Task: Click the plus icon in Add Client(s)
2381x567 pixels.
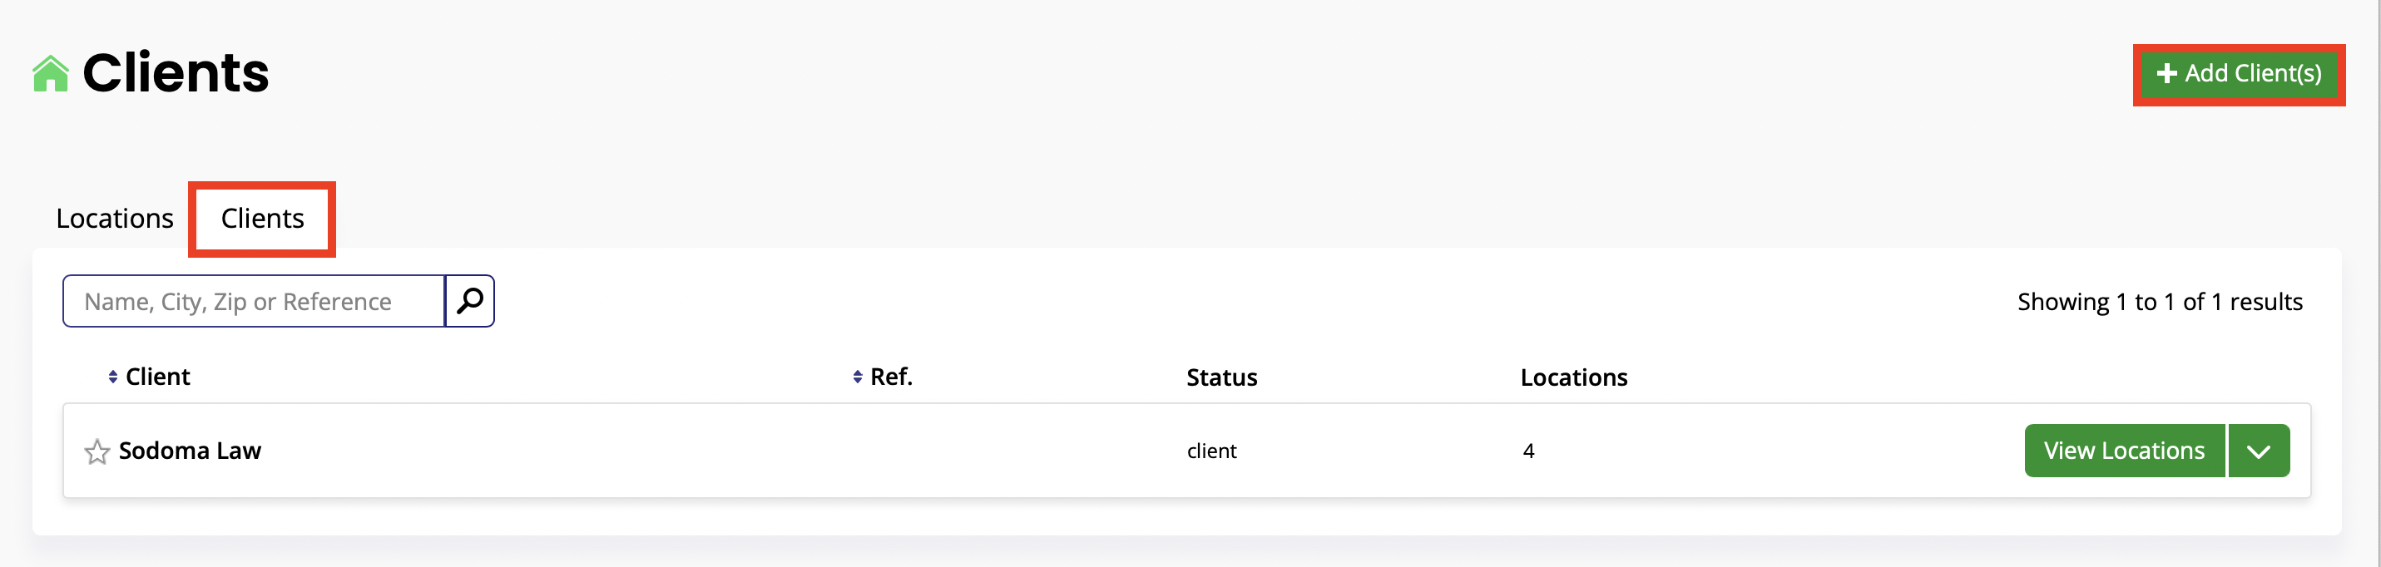Action: [x=2166, y=74]
